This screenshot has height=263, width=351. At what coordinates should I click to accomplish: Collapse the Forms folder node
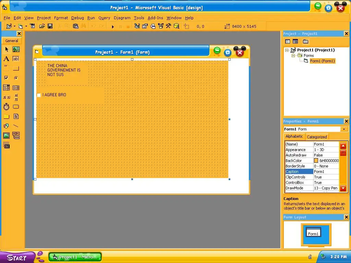293,55
